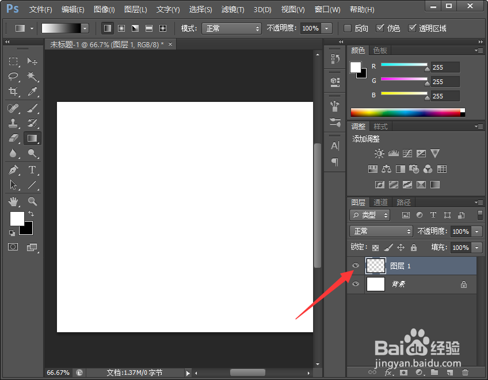Choose reflected gradient style
The width and height of the screenshot is (488, 380).
(x=149, y=28)
